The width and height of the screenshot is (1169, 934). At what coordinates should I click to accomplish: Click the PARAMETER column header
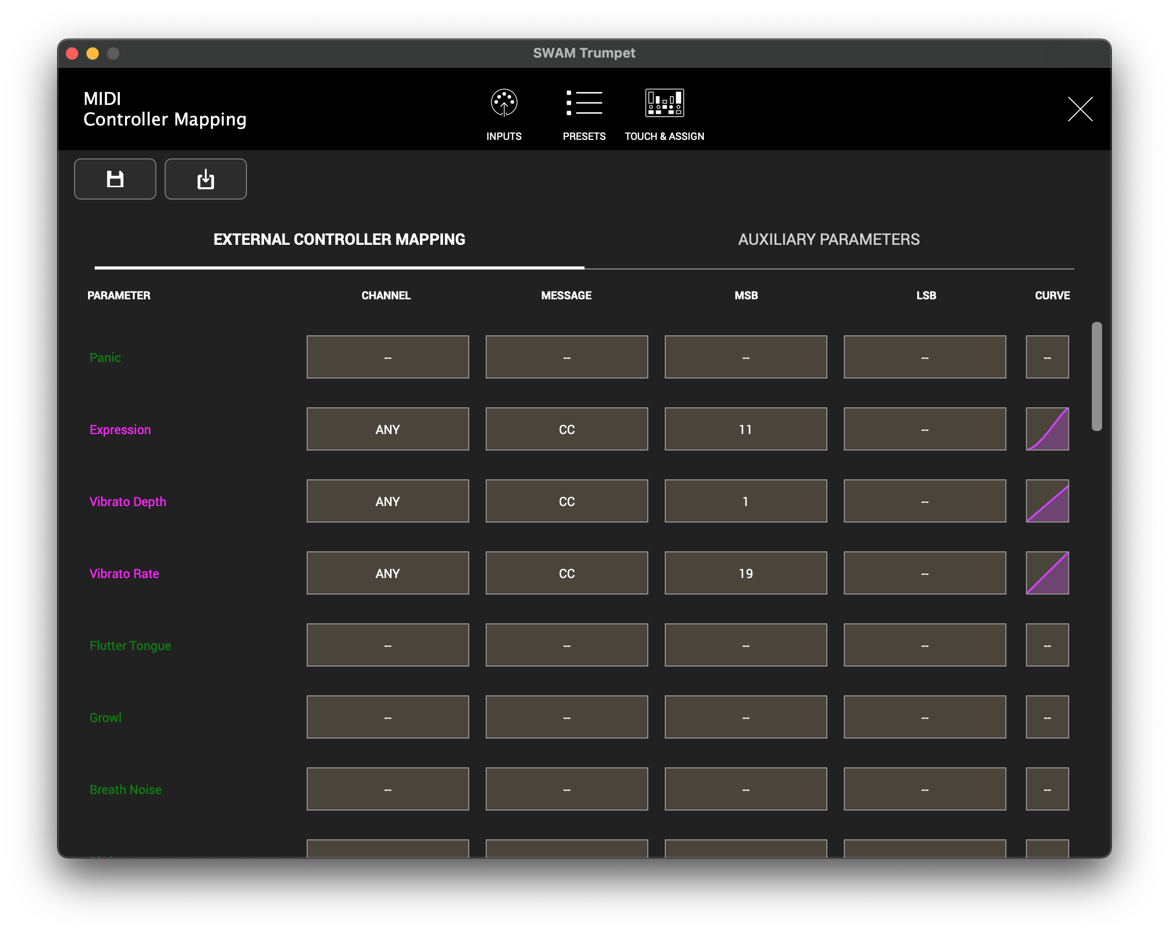(119, 295)
